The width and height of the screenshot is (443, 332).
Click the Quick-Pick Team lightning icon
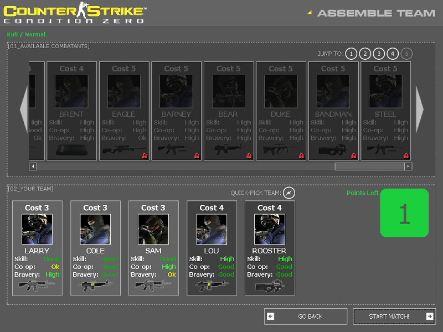pos(289,193)
